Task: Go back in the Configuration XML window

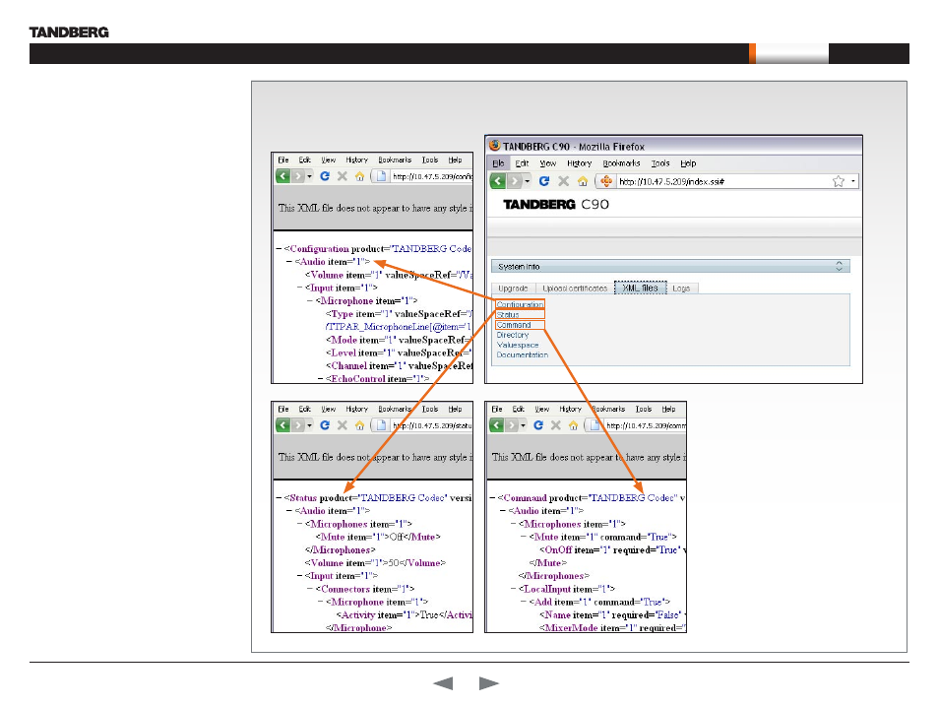Action: [282, 176]
